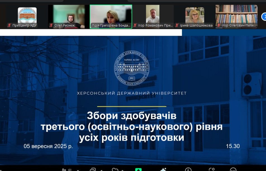The image size is (266, 171).
Task: Click the green Share Screen button
Action: [138, 170]
